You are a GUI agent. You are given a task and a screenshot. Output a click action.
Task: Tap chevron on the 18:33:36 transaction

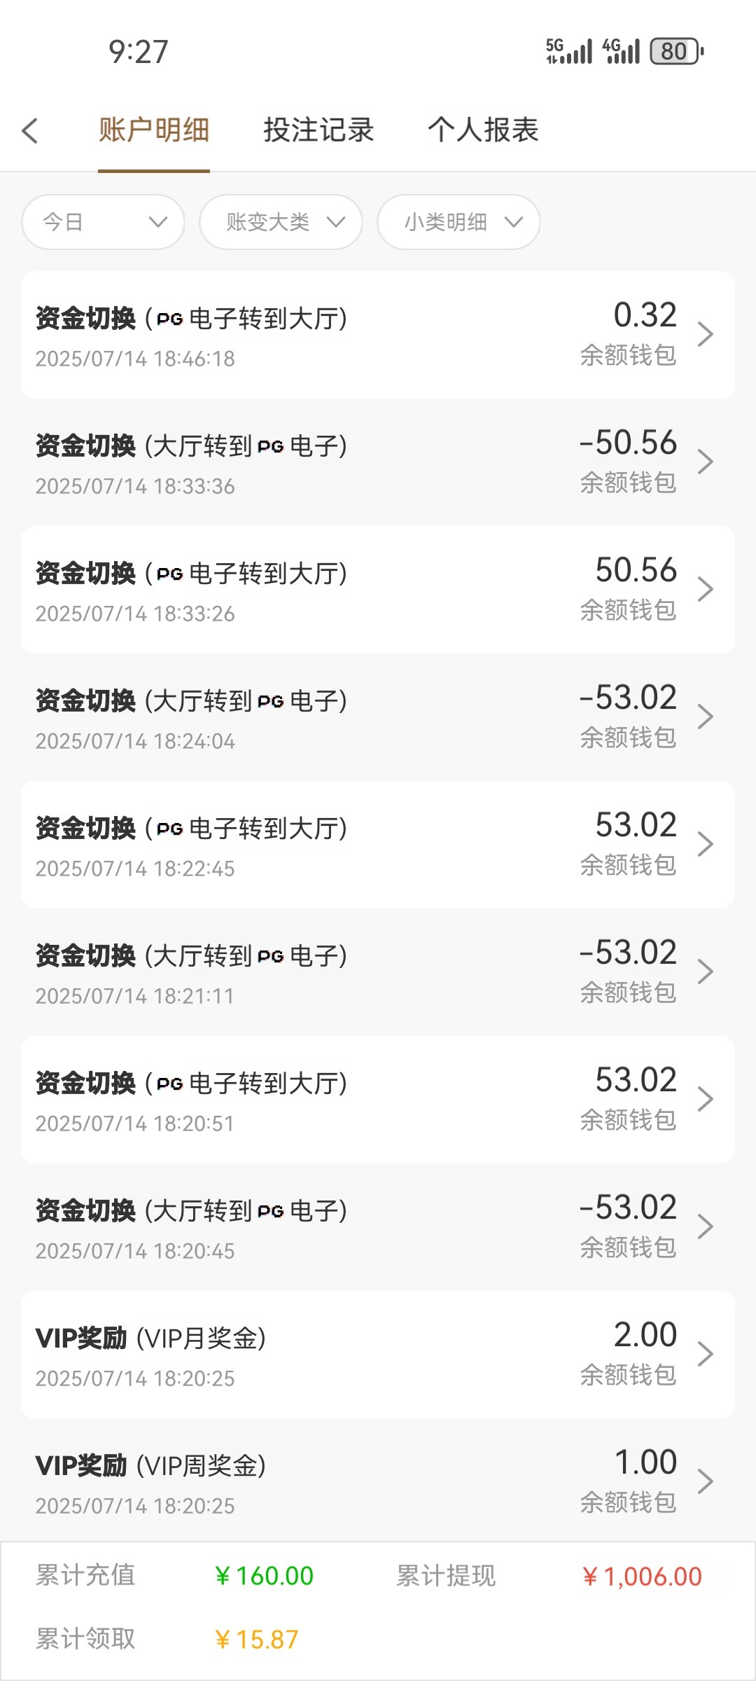[705, 462]
